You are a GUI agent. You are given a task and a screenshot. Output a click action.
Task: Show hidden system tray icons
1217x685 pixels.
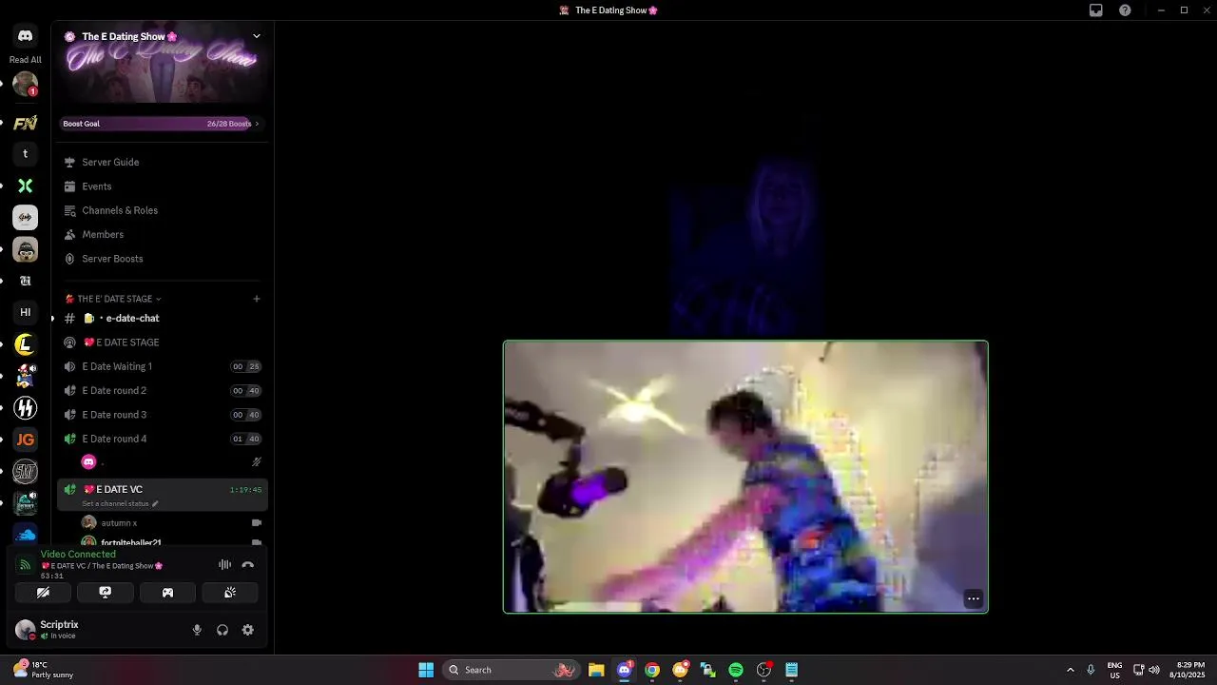pos(1071,670)
